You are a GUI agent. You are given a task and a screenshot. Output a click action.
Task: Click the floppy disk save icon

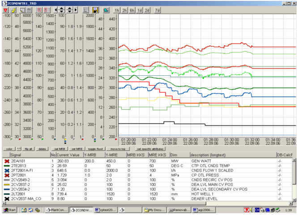pyautogui.click(x=95, y=9)
